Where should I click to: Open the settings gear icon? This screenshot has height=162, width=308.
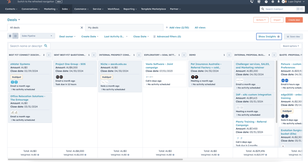(x=273, y=2)
